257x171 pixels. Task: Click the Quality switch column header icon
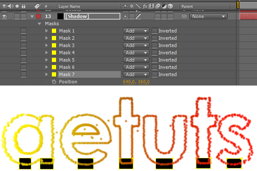pyautogui.click(x=138, y=6)
